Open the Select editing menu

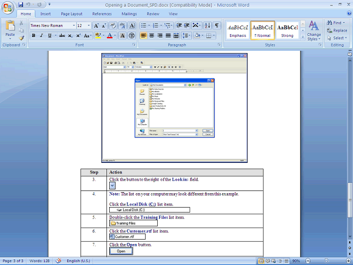coord(337,38)
